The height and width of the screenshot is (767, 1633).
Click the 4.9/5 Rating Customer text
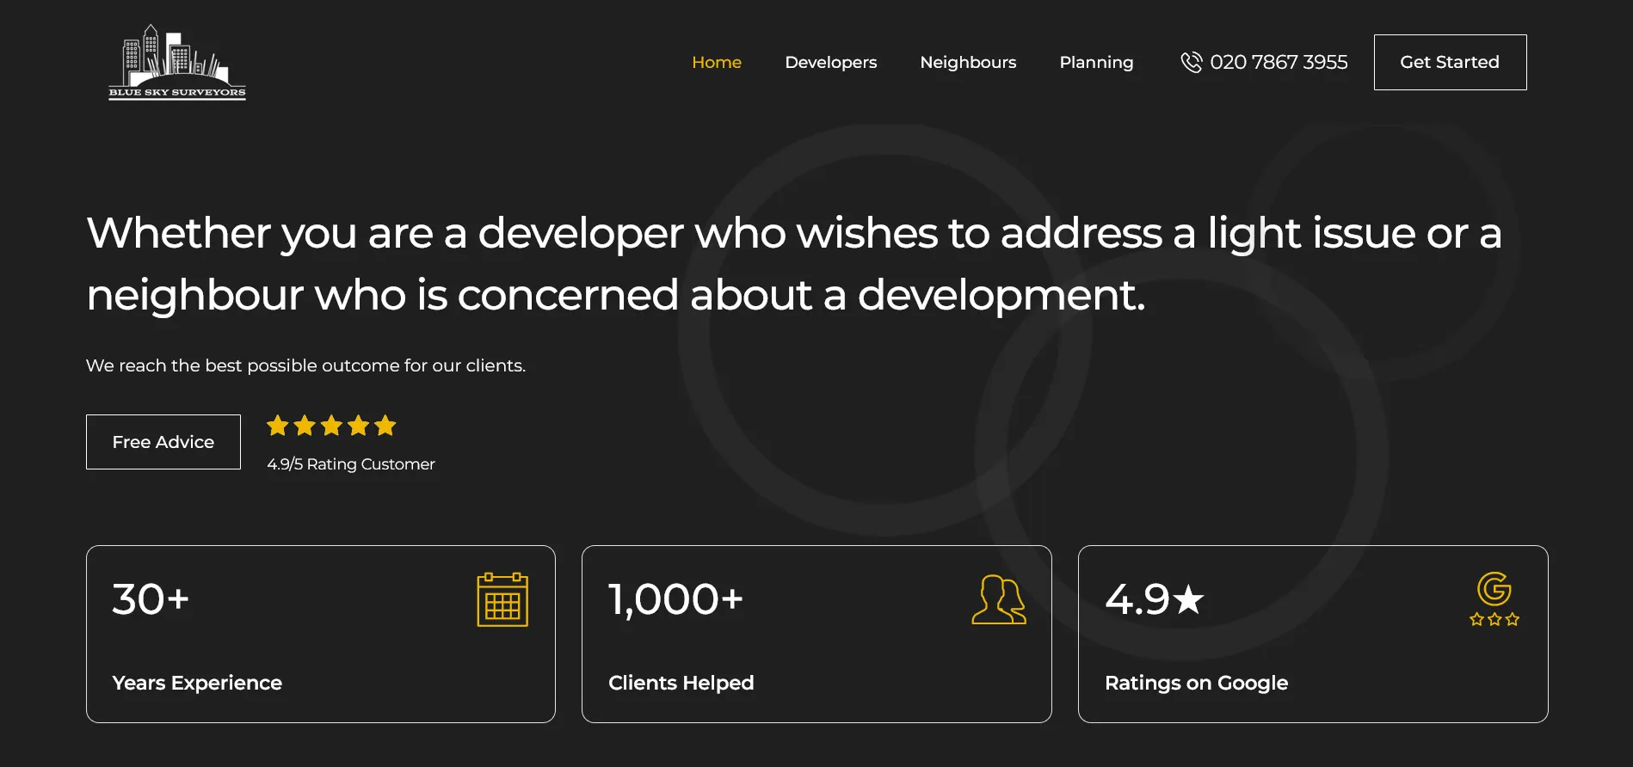point(351,464)
